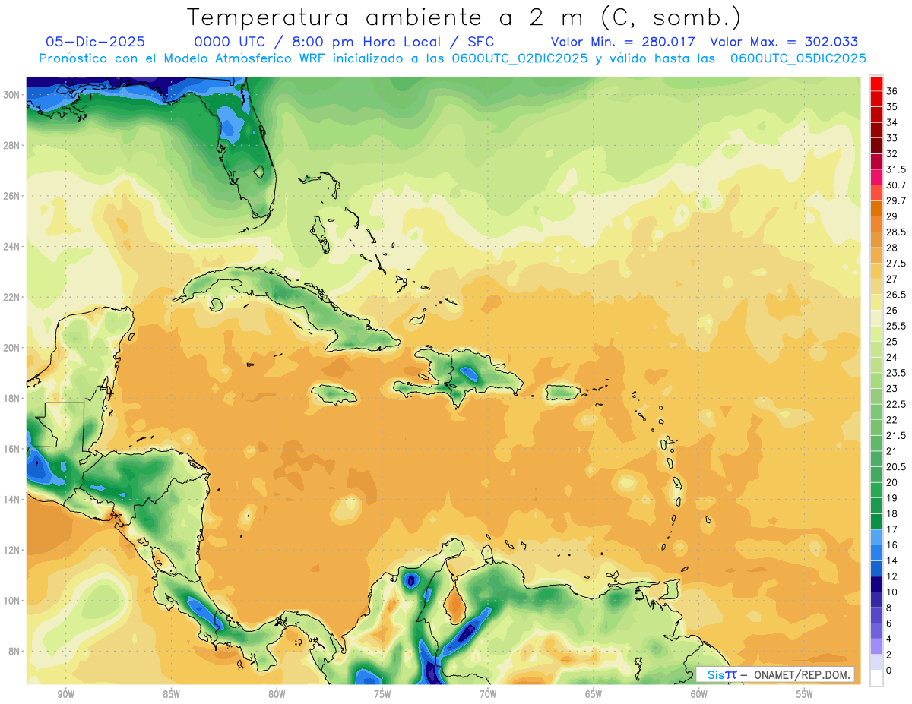Click legend value 34

coord(891,122)
